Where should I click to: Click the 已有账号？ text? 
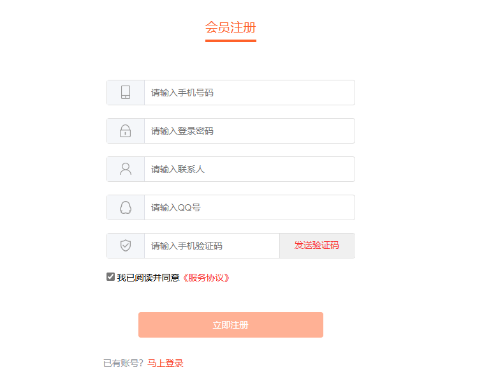(x=124, y=363)
